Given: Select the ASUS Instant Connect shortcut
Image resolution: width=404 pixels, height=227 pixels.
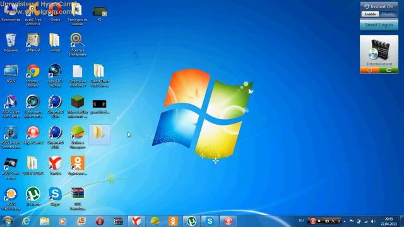Looking at the screenshot, I should (x=11, y=137).
